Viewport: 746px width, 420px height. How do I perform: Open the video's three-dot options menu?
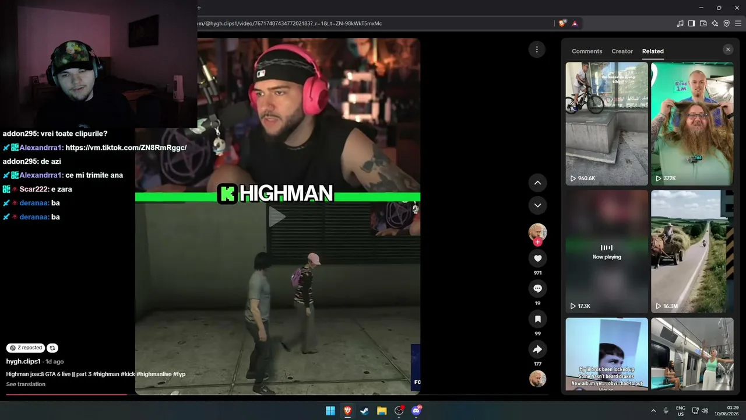coord(537,50)
